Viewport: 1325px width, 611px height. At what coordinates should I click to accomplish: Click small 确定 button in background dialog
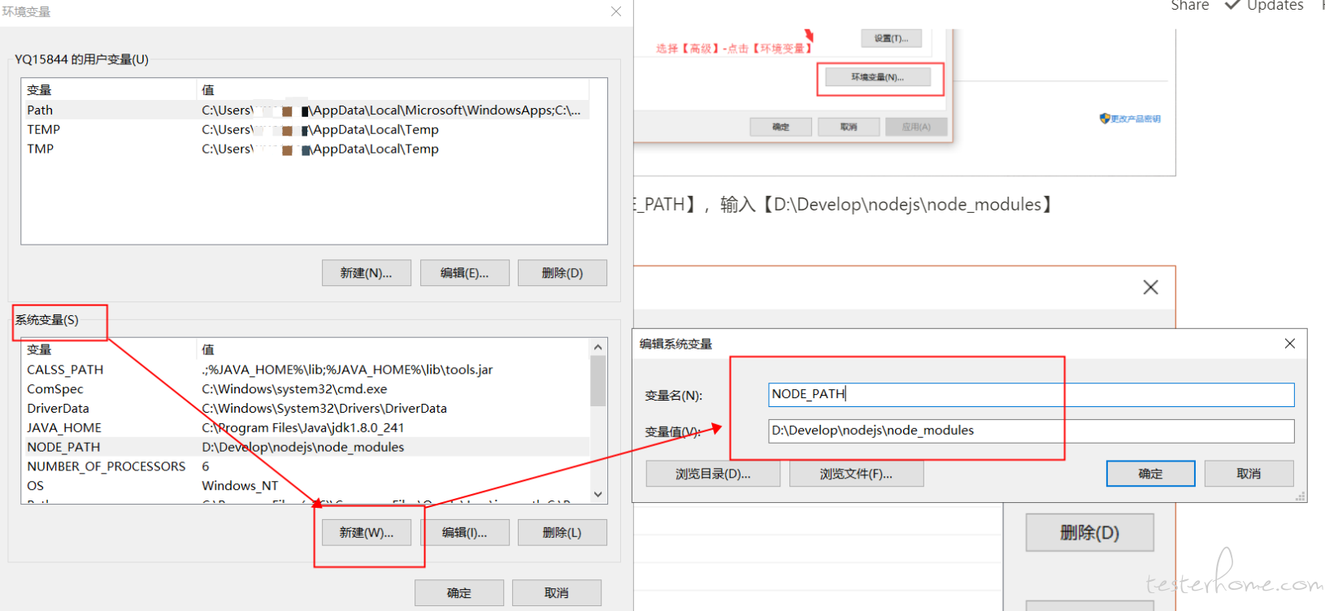(780, 127)
